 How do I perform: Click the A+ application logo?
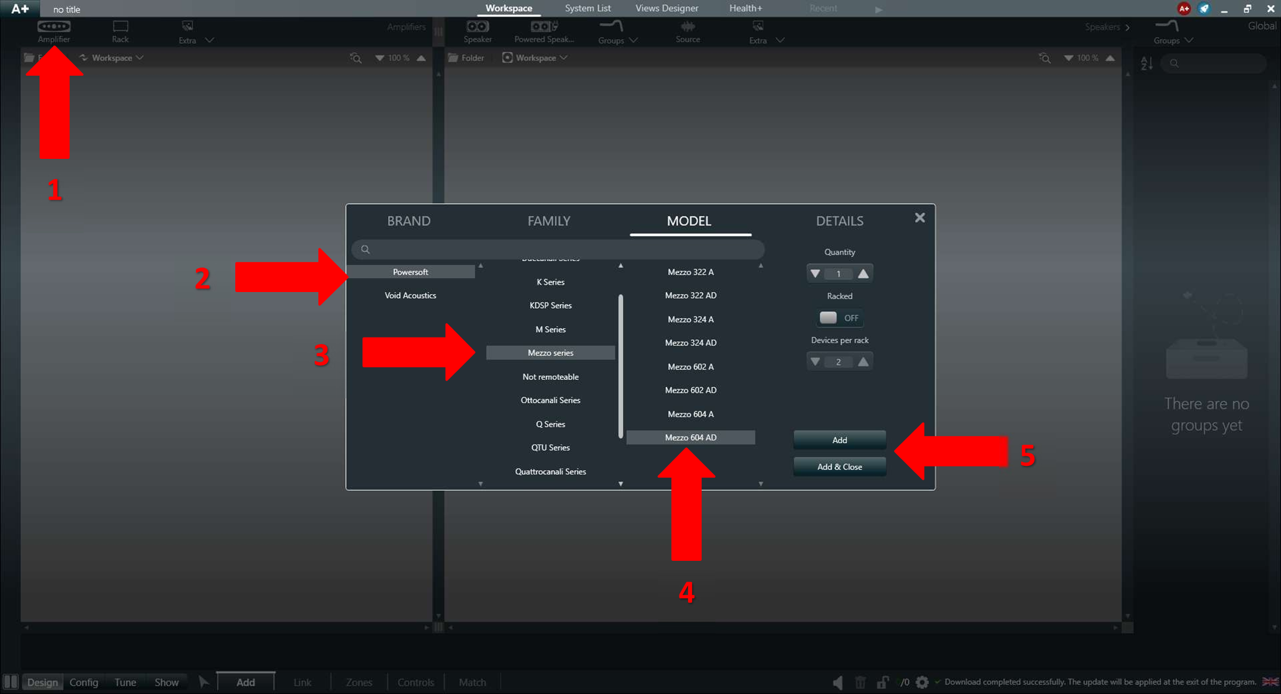coord(20,8)
